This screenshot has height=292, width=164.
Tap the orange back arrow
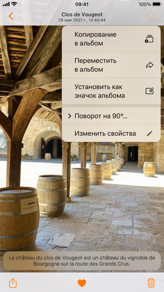11,16
